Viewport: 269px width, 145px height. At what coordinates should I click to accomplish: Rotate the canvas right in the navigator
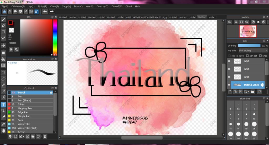(264, 22)
